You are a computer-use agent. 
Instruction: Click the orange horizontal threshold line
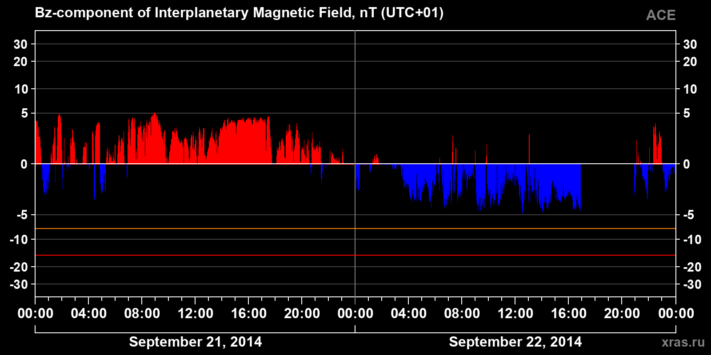click(x=355, y=229)
